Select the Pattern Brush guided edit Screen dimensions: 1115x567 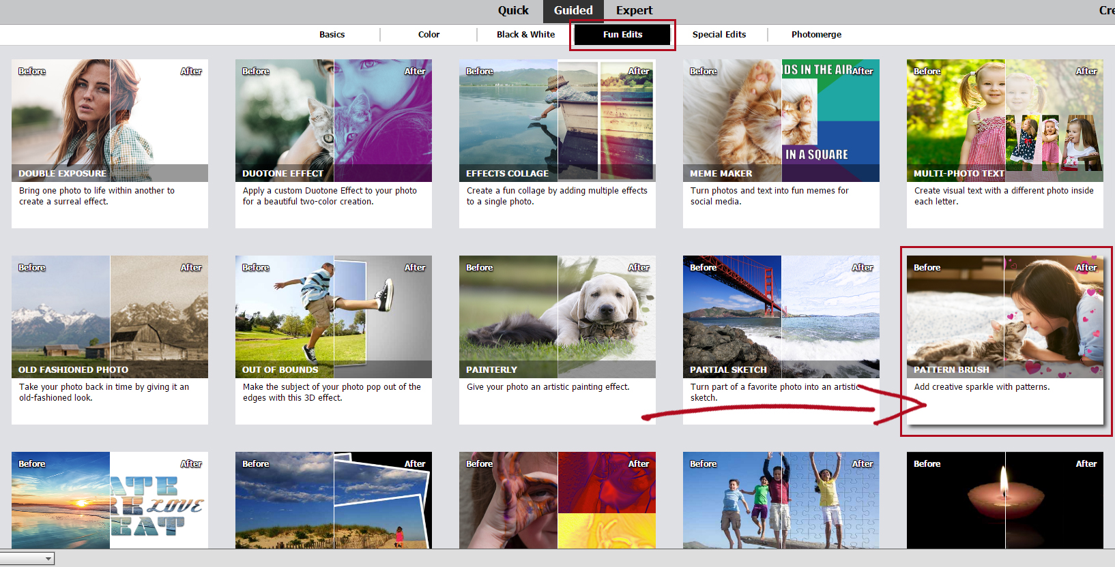pos(1005,317)
